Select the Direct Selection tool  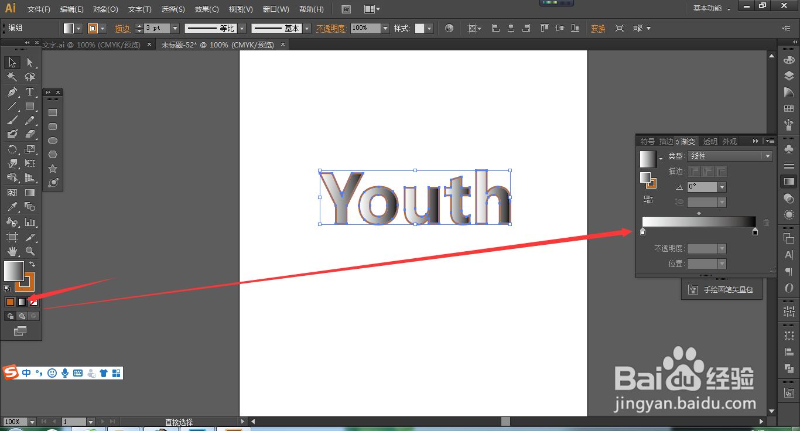pos(30,63)
